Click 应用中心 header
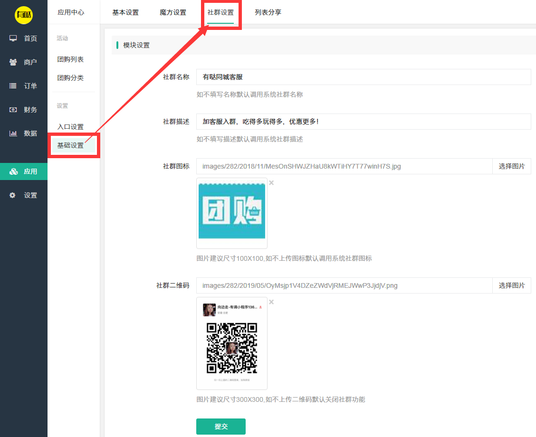The image size is (536, 437). pyautogui.click(x=71, y=12)
